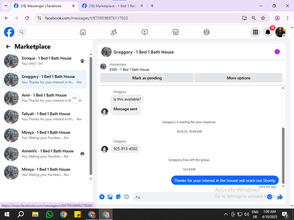
Task: Show hidden system tray icons
Action: coord(226,215)
